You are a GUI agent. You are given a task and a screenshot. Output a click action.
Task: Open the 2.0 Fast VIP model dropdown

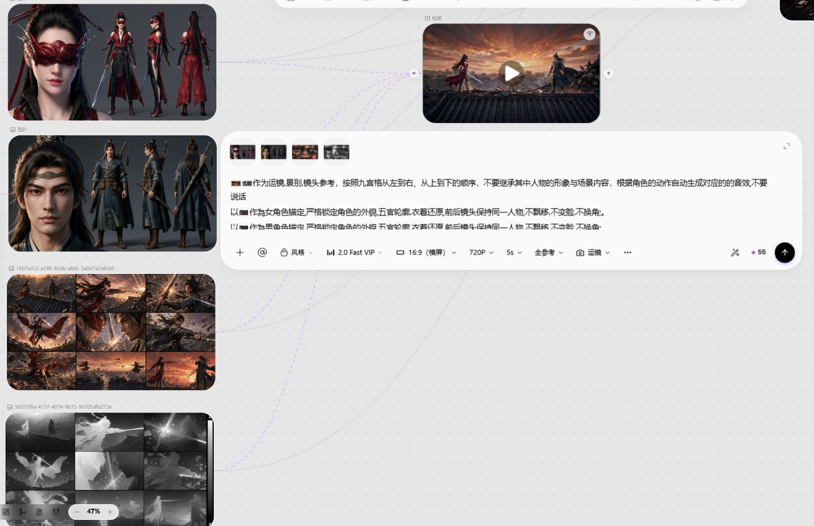[x=354, y=253]
